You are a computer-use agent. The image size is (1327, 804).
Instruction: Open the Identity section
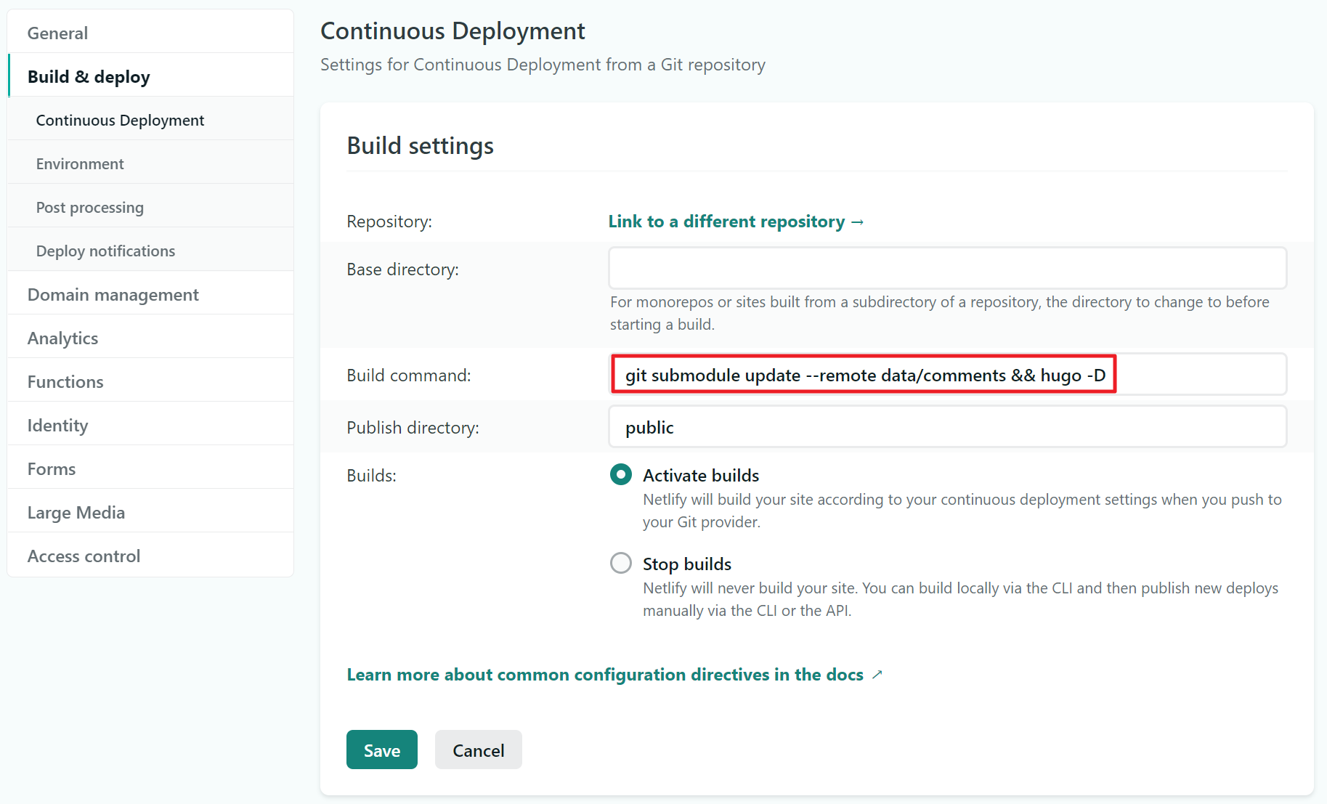click(x=150, y=425)
